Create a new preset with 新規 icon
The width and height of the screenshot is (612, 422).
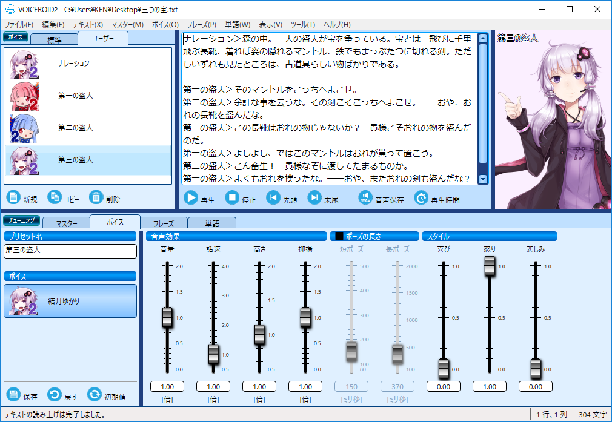(13, 197)
